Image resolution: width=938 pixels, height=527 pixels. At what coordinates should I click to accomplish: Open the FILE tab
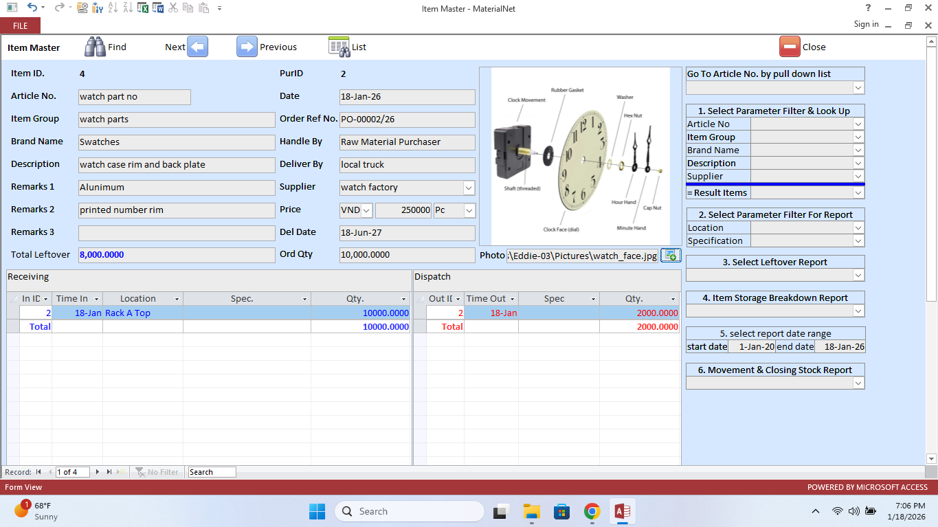tap(21, 25)
